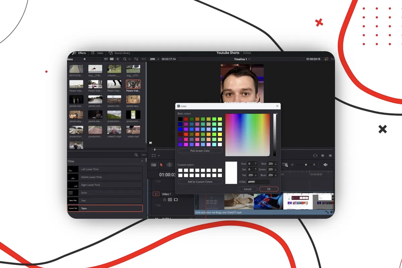Open the Timeline 1 name dropdown
The height and width of the screenshot is (268, 402).
pos(242,59)
